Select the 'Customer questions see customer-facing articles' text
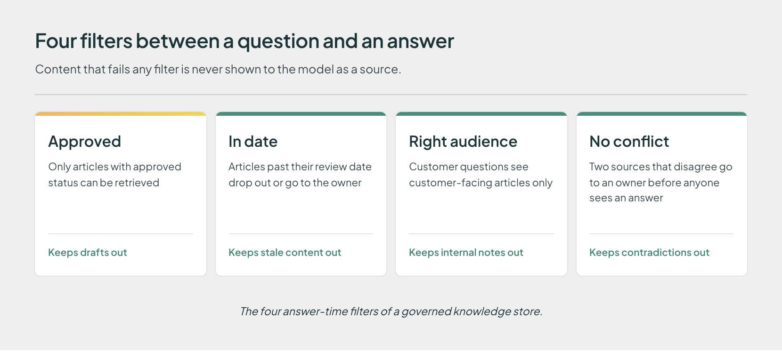 481,175
